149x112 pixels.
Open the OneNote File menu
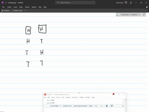coord(3,7)
